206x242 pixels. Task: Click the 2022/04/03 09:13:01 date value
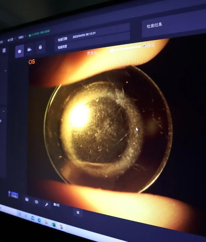click(84, 35)
